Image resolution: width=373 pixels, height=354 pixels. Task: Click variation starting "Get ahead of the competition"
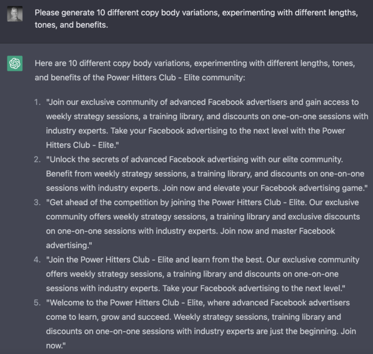[x=203, y=224]
